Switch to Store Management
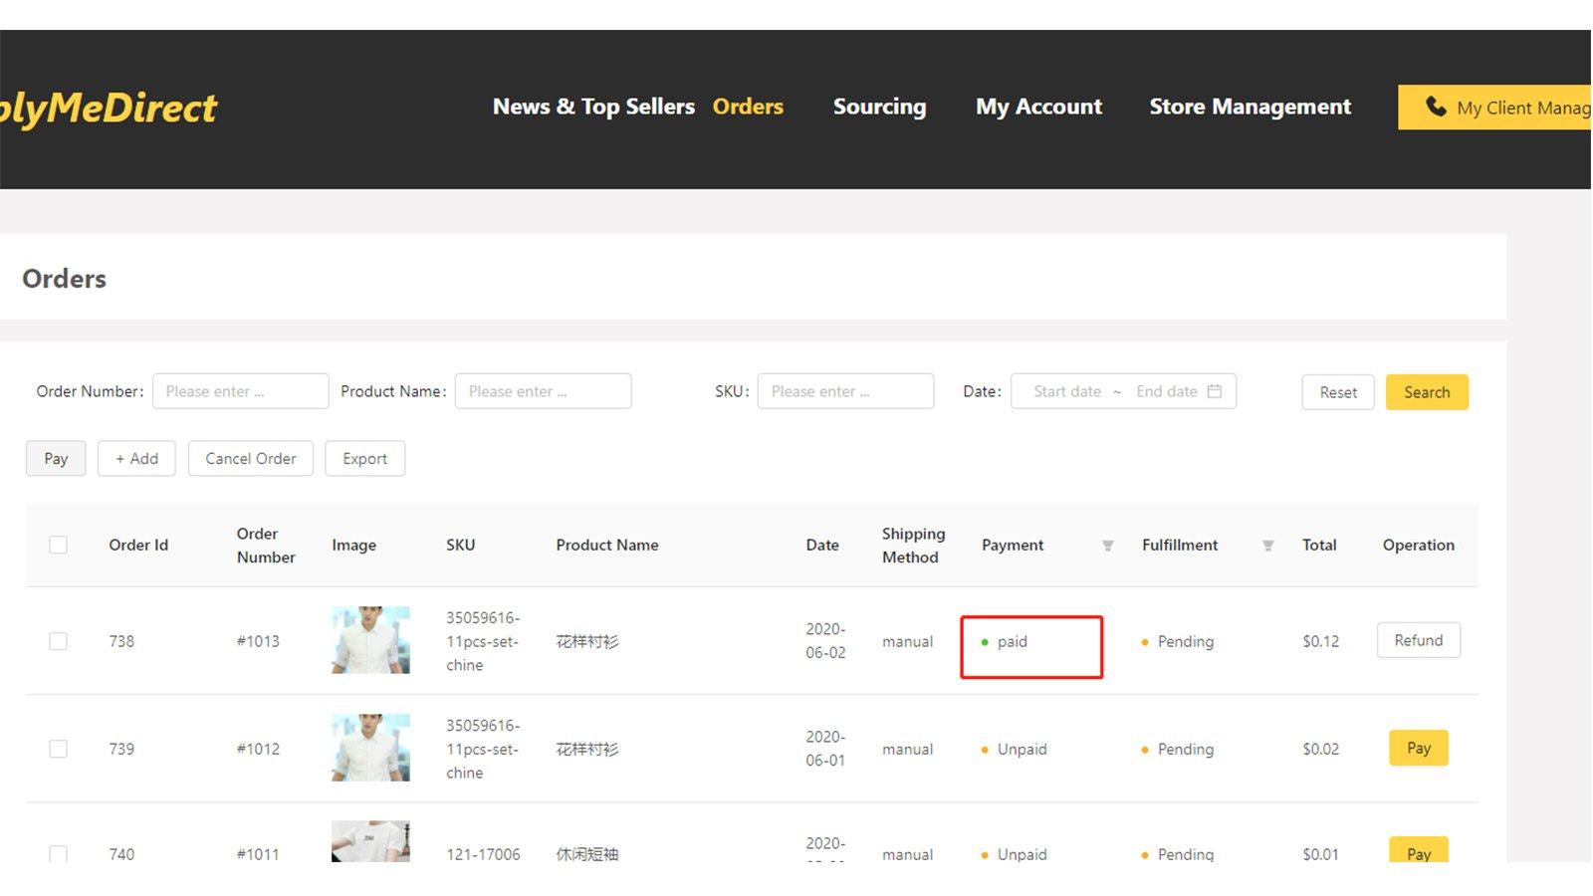The image size is (1593, 896). pos(1250,107)
